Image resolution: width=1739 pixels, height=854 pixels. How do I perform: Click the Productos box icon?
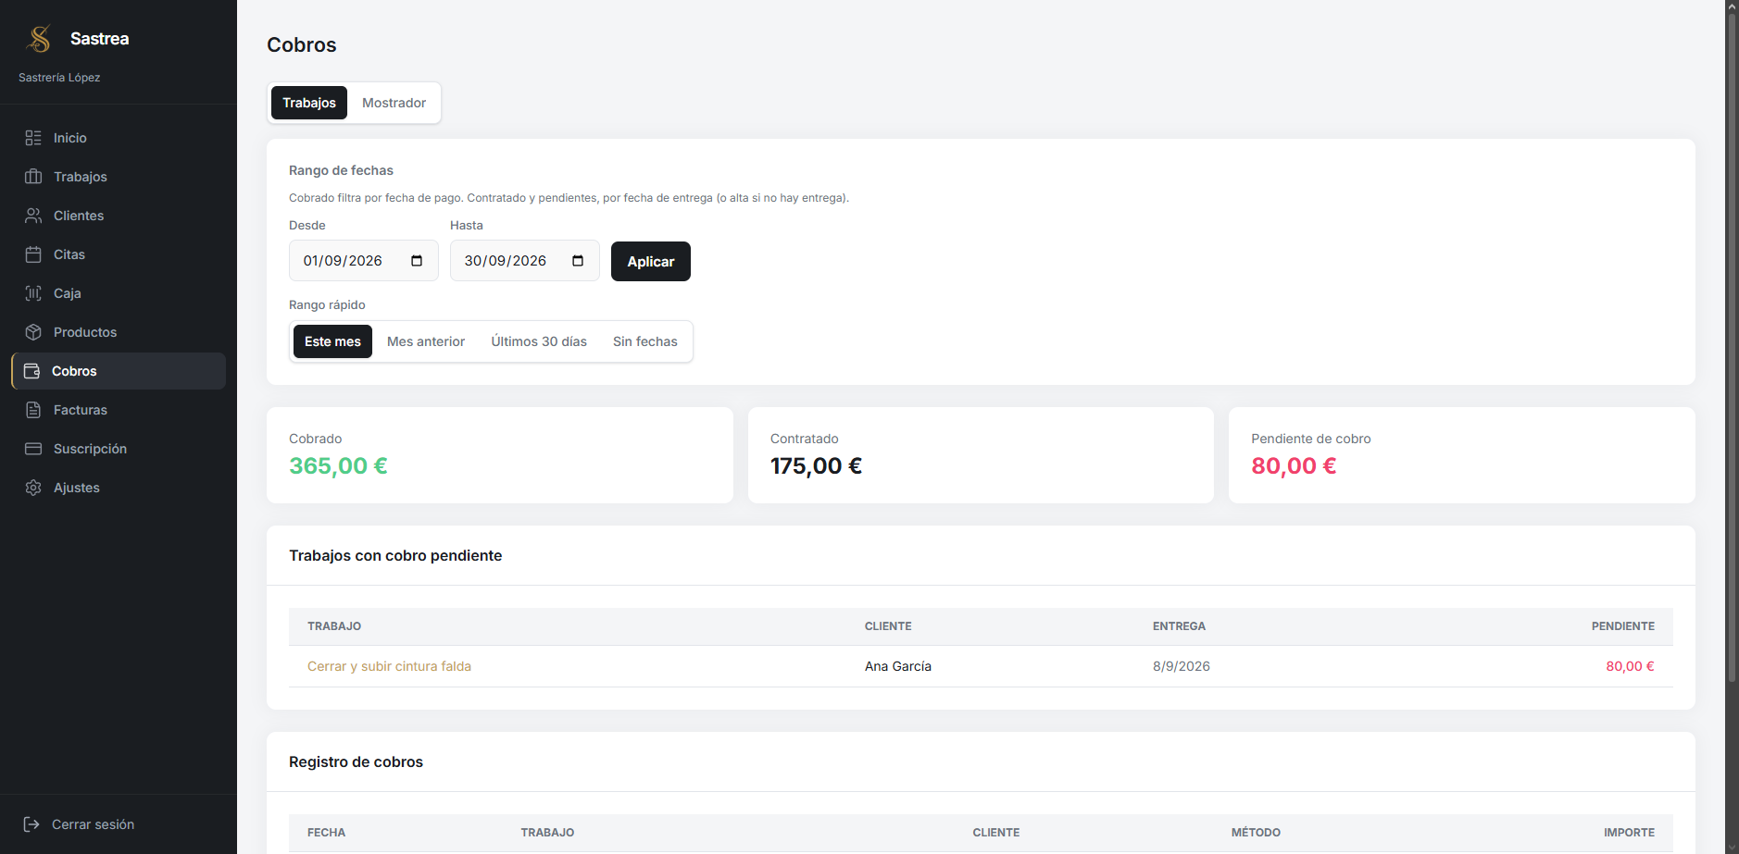[33, 332]
